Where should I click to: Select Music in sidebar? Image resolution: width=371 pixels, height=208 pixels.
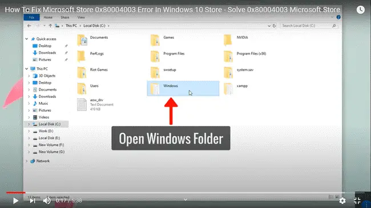pyautogui.click(x=43, y=104)
